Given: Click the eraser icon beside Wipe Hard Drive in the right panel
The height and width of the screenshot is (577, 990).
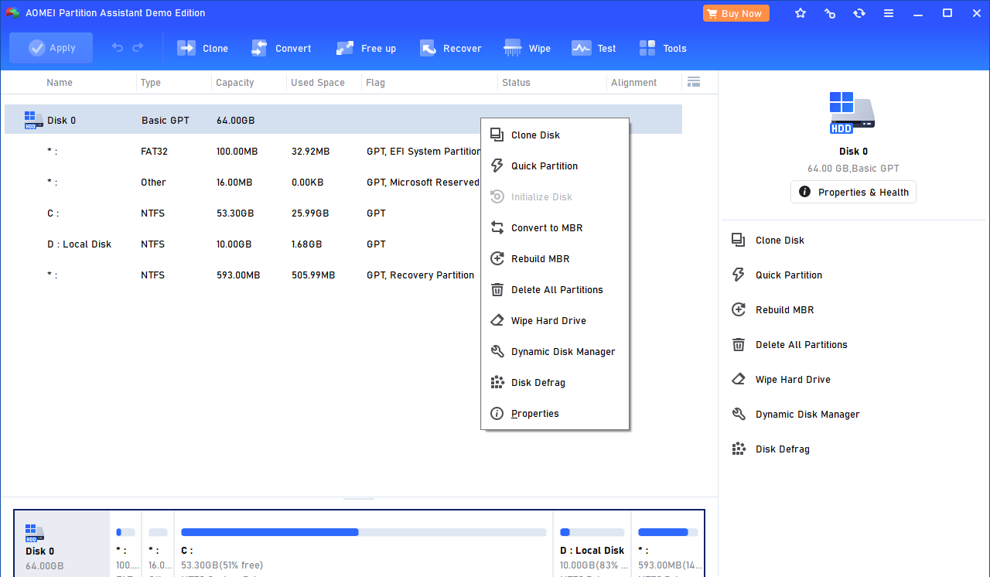Looking at the screenshot, I should pos(739,379).
